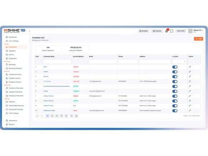Edit the row 7 Abhay customer entry
Screen dimensions: 208x156
click(x=190, y=96)
